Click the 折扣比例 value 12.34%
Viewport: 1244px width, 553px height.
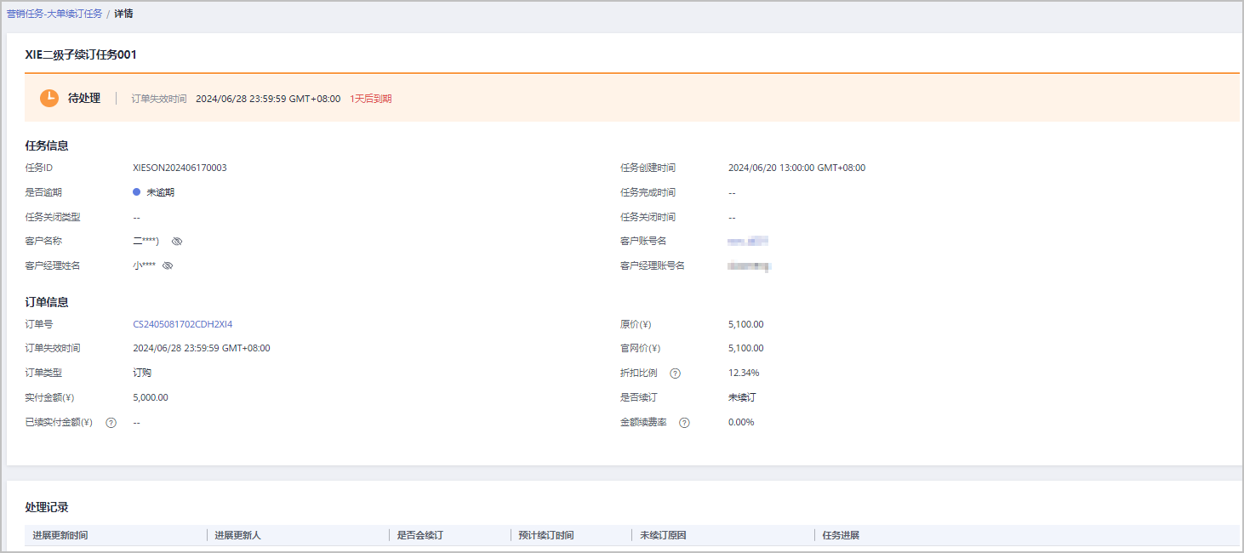coord(744,373)
